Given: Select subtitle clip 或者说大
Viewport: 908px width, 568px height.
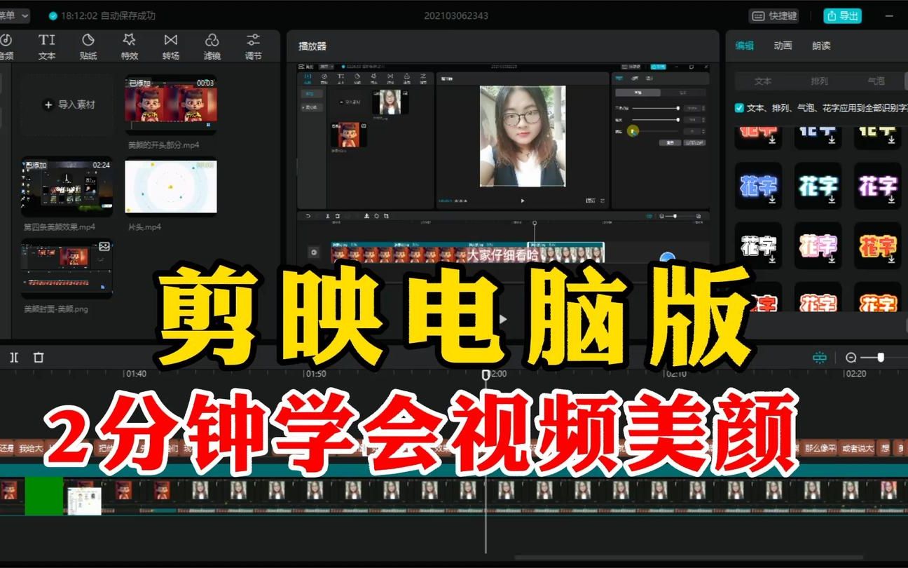Looking at the screenshot, I should [856, 448].
